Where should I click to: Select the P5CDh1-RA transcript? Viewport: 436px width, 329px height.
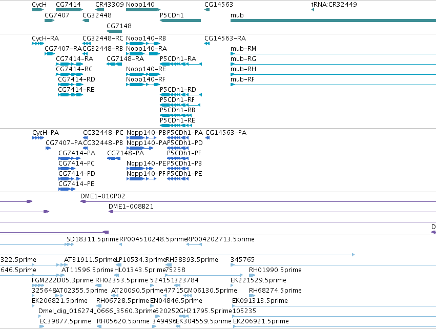pos(181,64)
